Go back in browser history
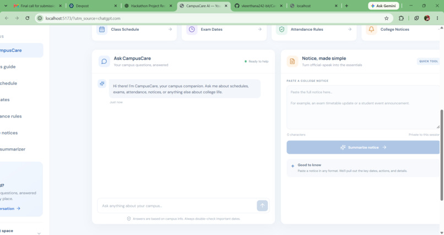 7,18
